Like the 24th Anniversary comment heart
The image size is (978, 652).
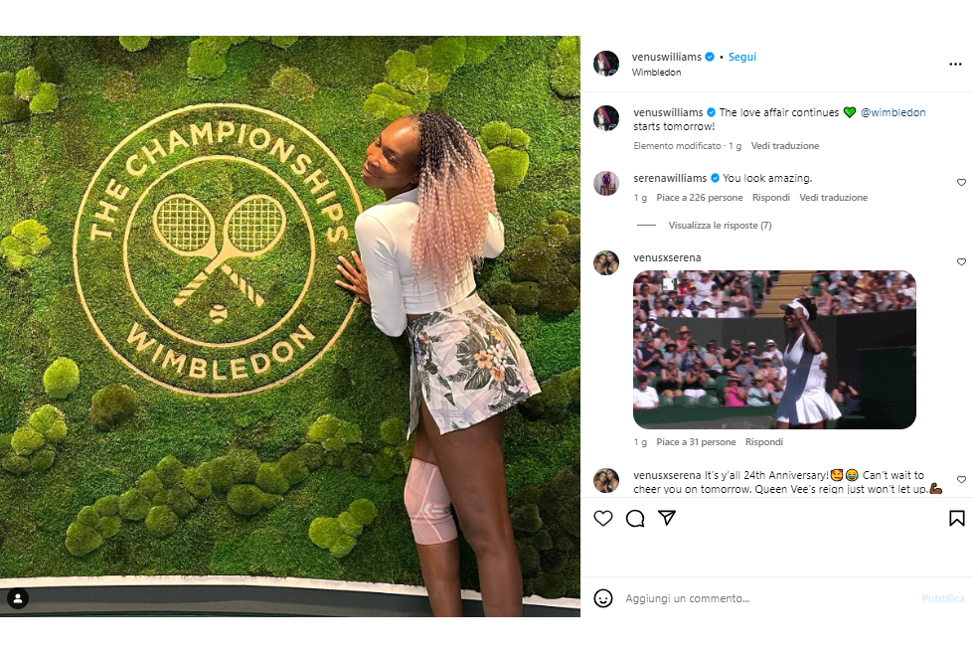(x=961, y=480)
